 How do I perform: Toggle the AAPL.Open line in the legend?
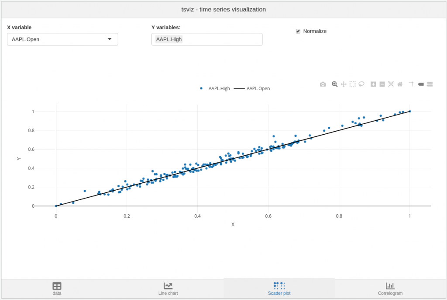(x=252, y=89)
